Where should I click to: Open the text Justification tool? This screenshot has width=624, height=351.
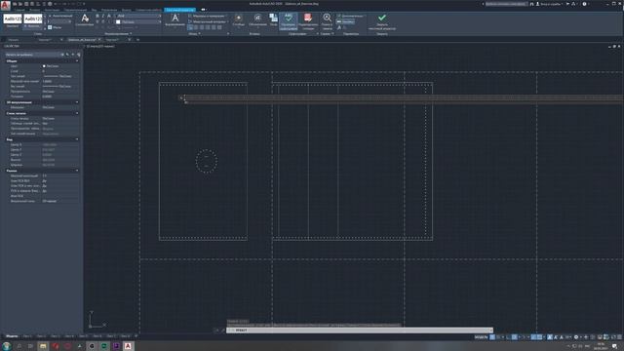pos(175,19)
